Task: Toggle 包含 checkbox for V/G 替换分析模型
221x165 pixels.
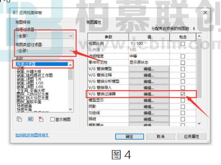Action: point(183,82)
